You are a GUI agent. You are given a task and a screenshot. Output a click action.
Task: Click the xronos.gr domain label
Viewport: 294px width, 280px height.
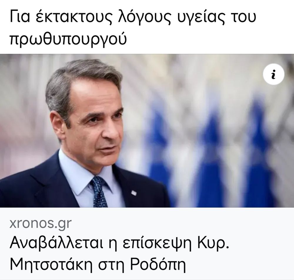pyautogui.click(x=41, y=224)
